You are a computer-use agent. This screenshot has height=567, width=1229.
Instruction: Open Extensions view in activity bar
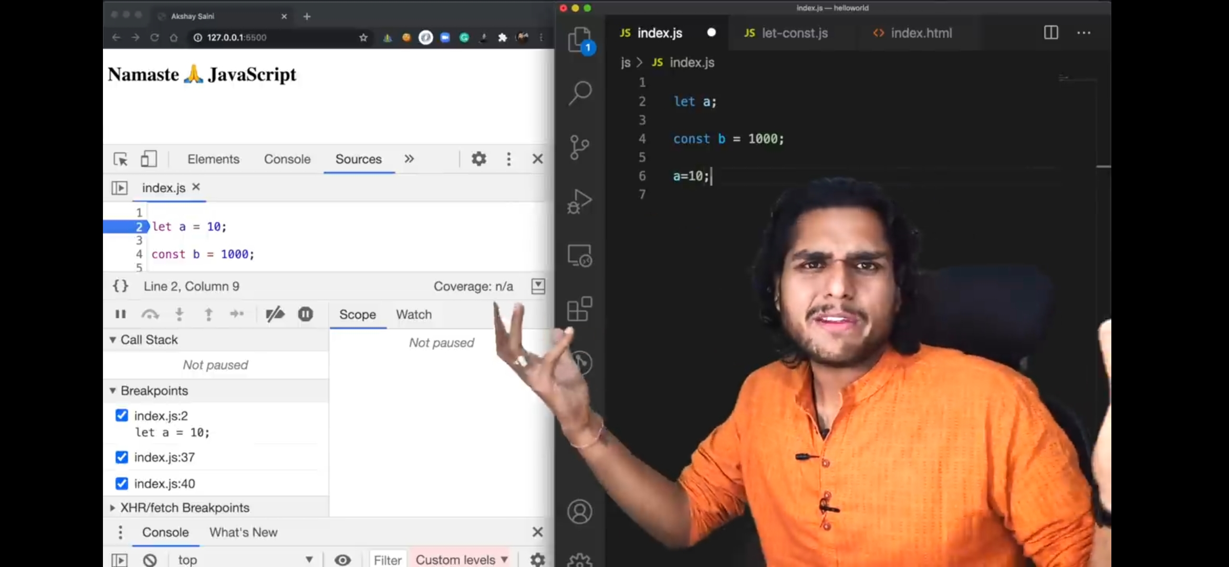(580, 309)
